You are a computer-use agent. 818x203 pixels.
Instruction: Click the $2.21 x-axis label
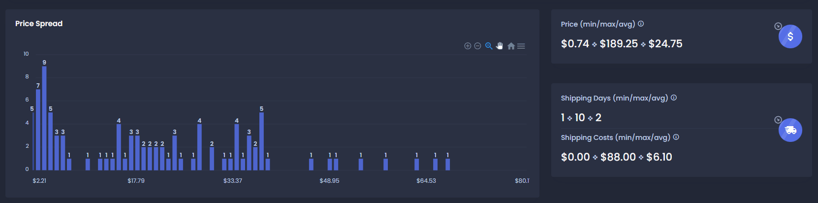click(x=39, y=181)
